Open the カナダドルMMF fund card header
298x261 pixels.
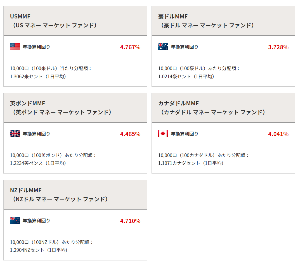[223, 108]
